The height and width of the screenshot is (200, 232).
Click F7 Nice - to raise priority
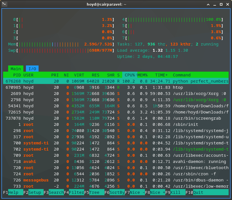tap(134, 192)
